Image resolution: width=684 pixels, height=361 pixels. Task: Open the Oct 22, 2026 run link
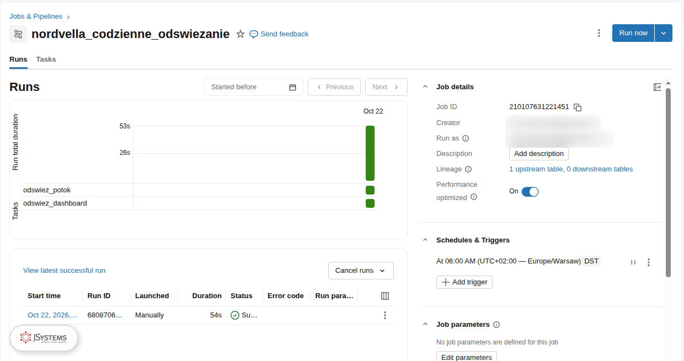(52, 315)
